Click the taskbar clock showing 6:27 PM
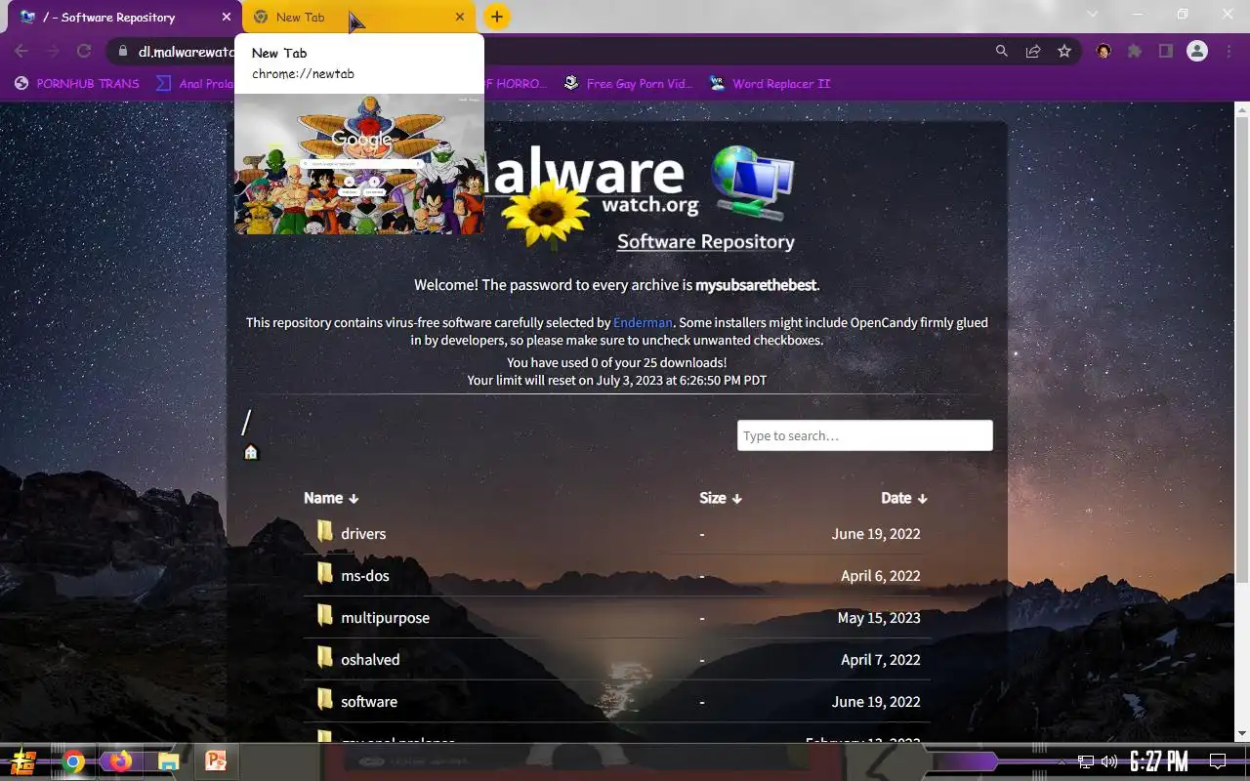 point(1159,761)
